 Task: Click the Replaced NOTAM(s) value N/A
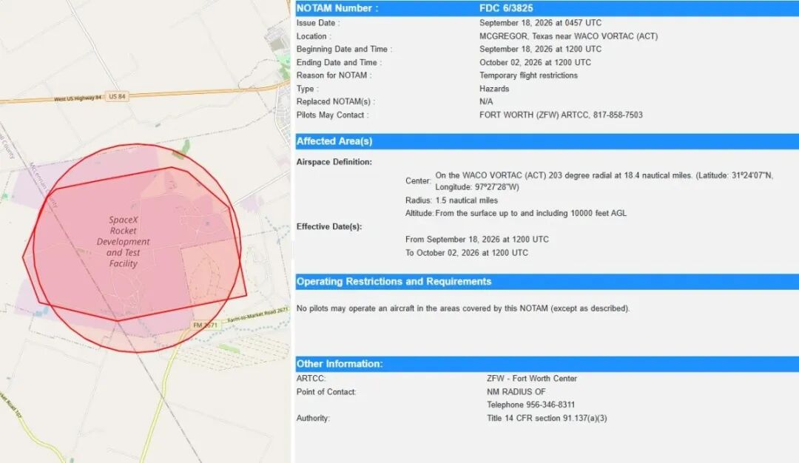[486, 102]
